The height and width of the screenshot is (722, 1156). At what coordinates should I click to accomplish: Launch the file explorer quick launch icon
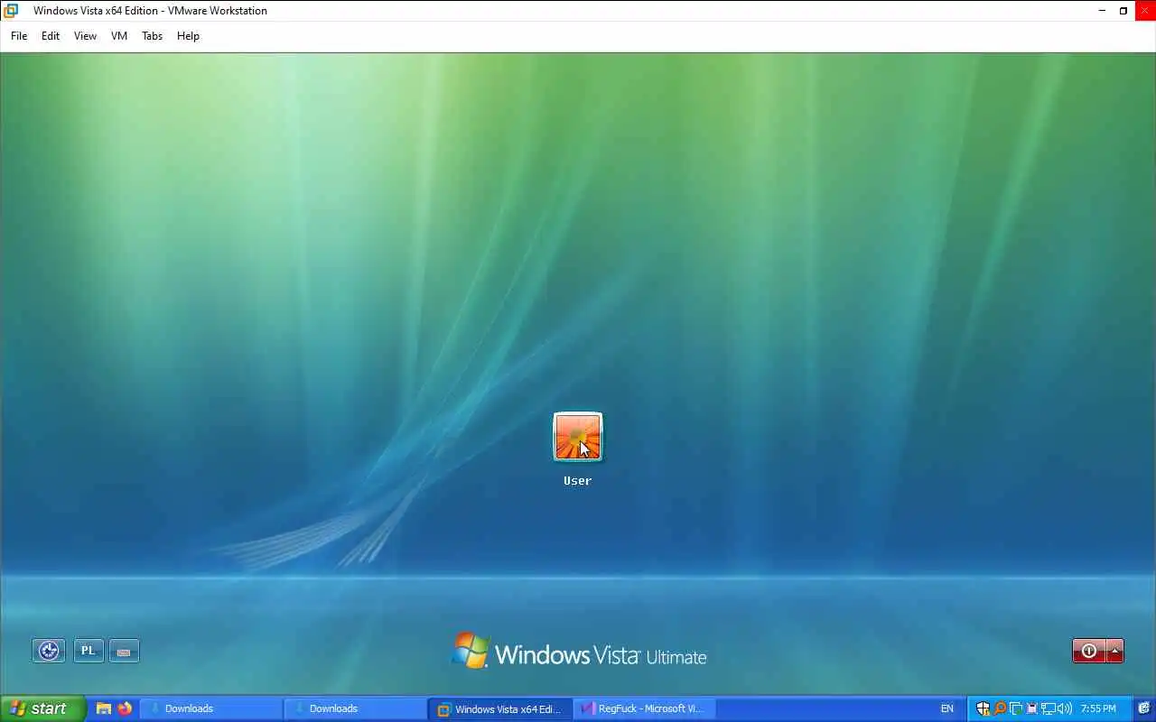[x=104, y=708]
